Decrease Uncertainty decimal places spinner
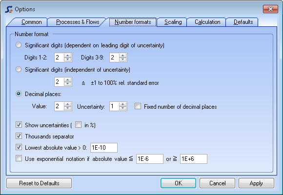Image resolution: width=283 pixels, height=195 pixels. click(123, 108)
